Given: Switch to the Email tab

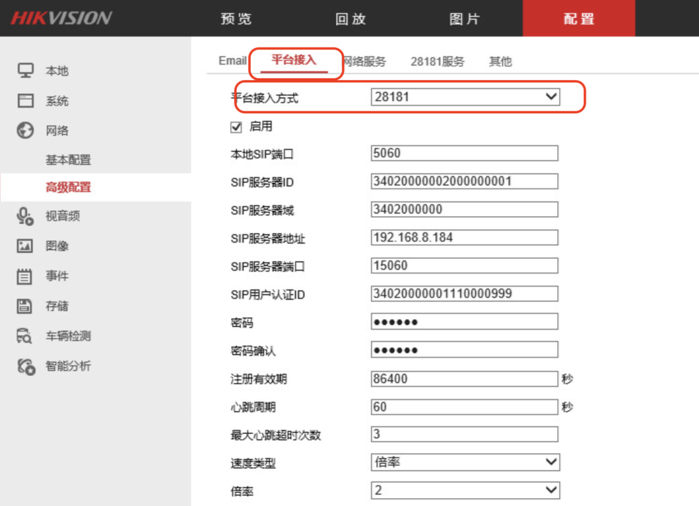Looking at the screenshot, I should coord(230,60).
